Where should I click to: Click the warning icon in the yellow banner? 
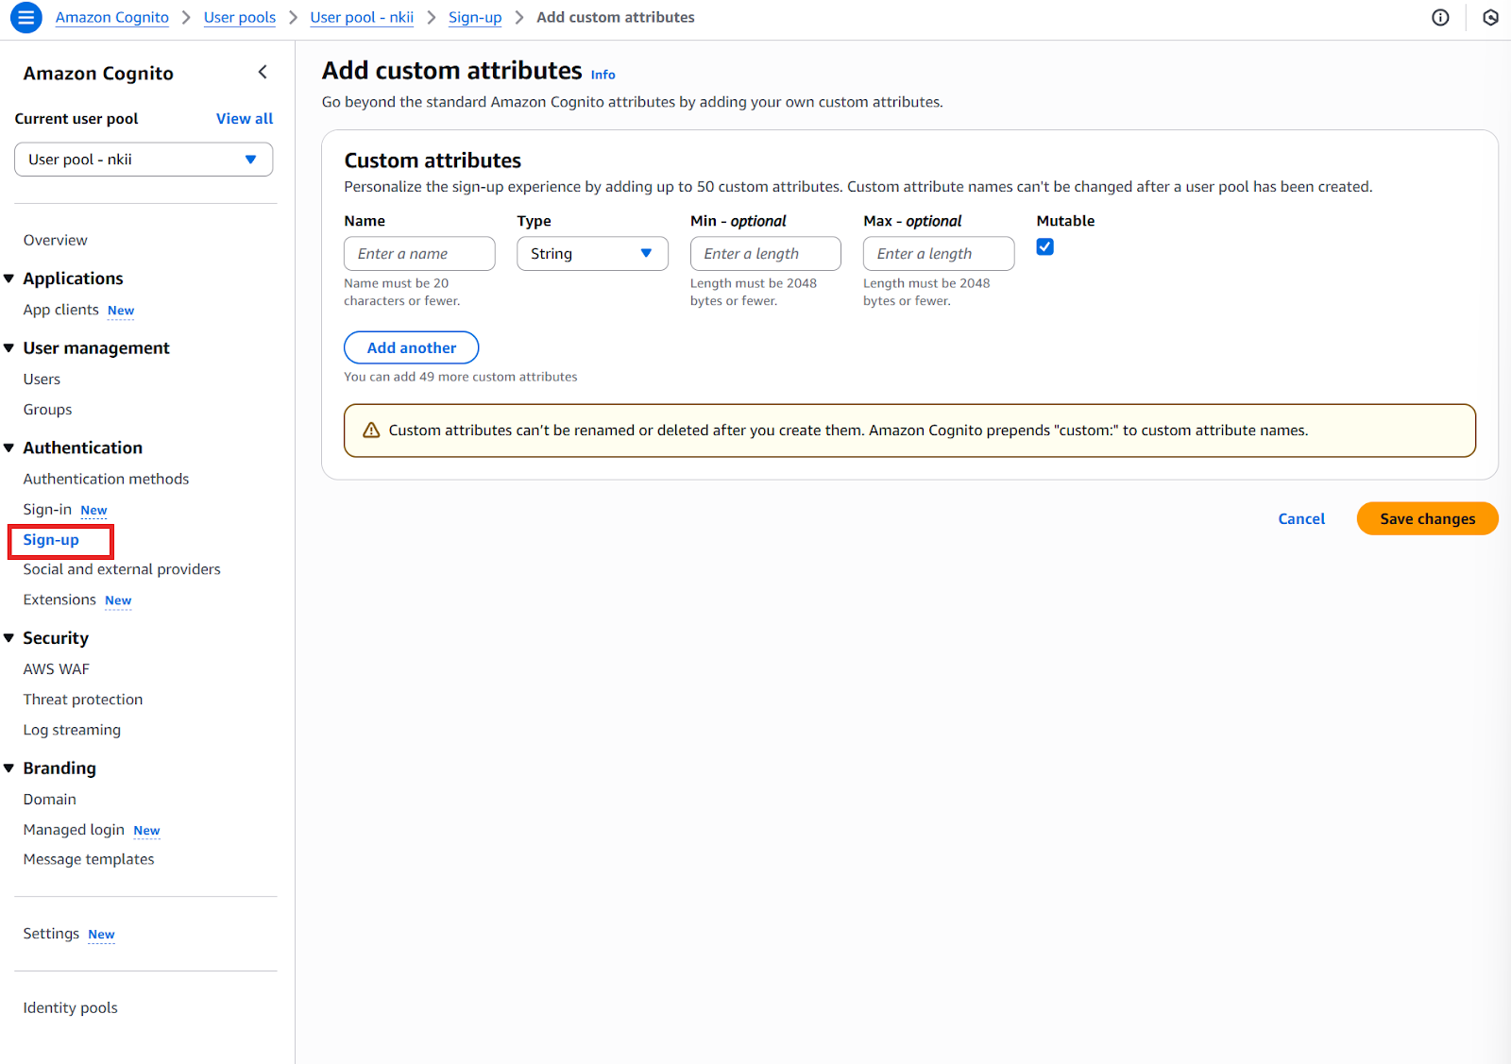(369, 430)
